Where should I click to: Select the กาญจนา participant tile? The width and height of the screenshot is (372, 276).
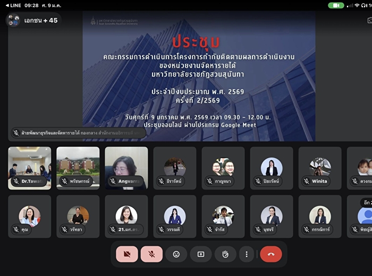[x=223, y=168]
